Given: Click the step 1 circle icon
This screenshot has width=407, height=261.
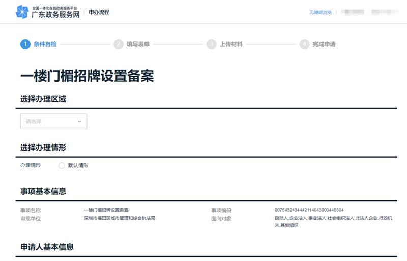Looking at the screenshot, I should pyautogui.click(x=25, y=44).
